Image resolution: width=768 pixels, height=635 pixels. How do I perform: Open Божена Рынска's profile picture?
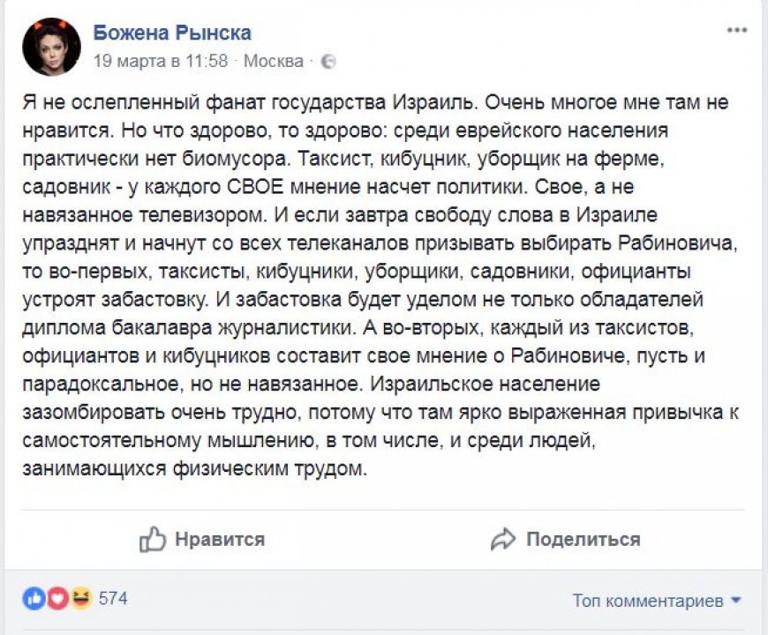pos(52,46)
